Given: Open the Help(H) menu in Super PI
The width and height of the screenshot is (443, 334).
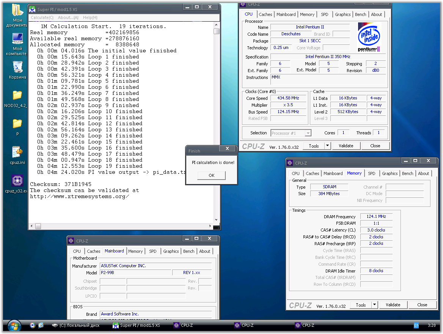Looking at the screenshot, I should [x=90, y=17].
